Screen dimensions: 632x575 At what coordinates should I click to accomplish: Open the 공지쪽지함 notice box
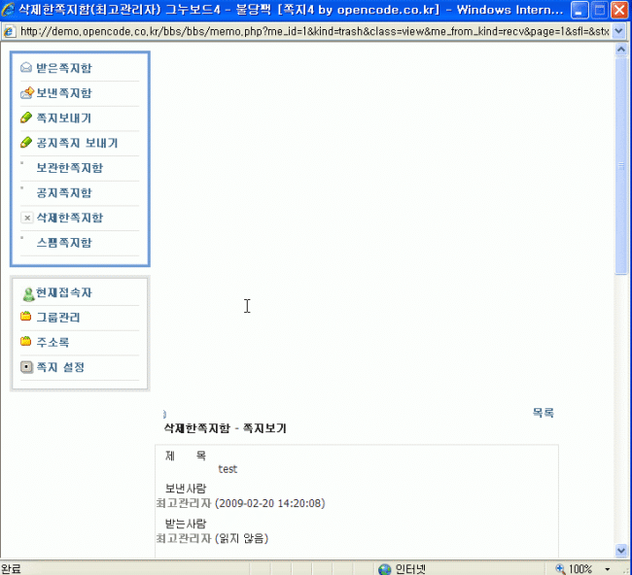pyautogui.click(x=64, y=193)
